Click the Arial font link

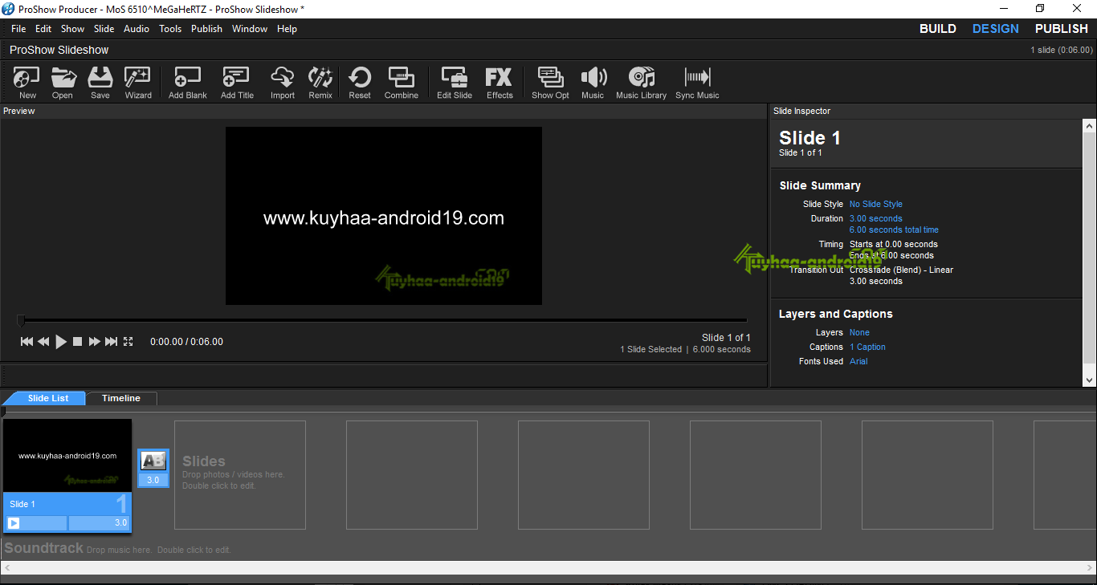click(858, 361)
